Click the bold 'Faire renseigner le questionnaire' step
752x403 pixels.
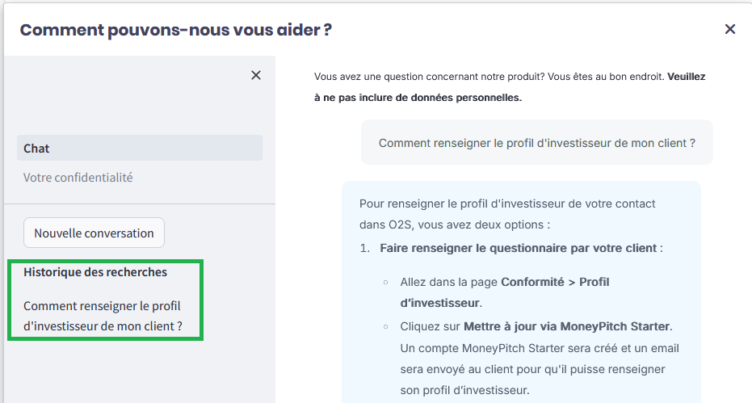pos(518,248)
